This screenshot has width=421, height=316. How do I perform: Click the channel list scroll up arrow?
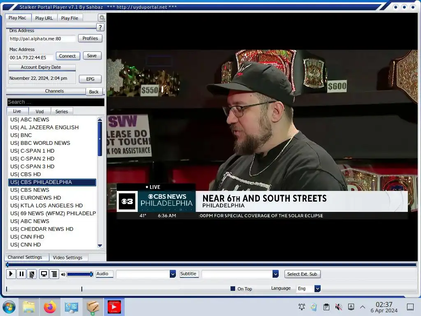(x=100, y=120)
